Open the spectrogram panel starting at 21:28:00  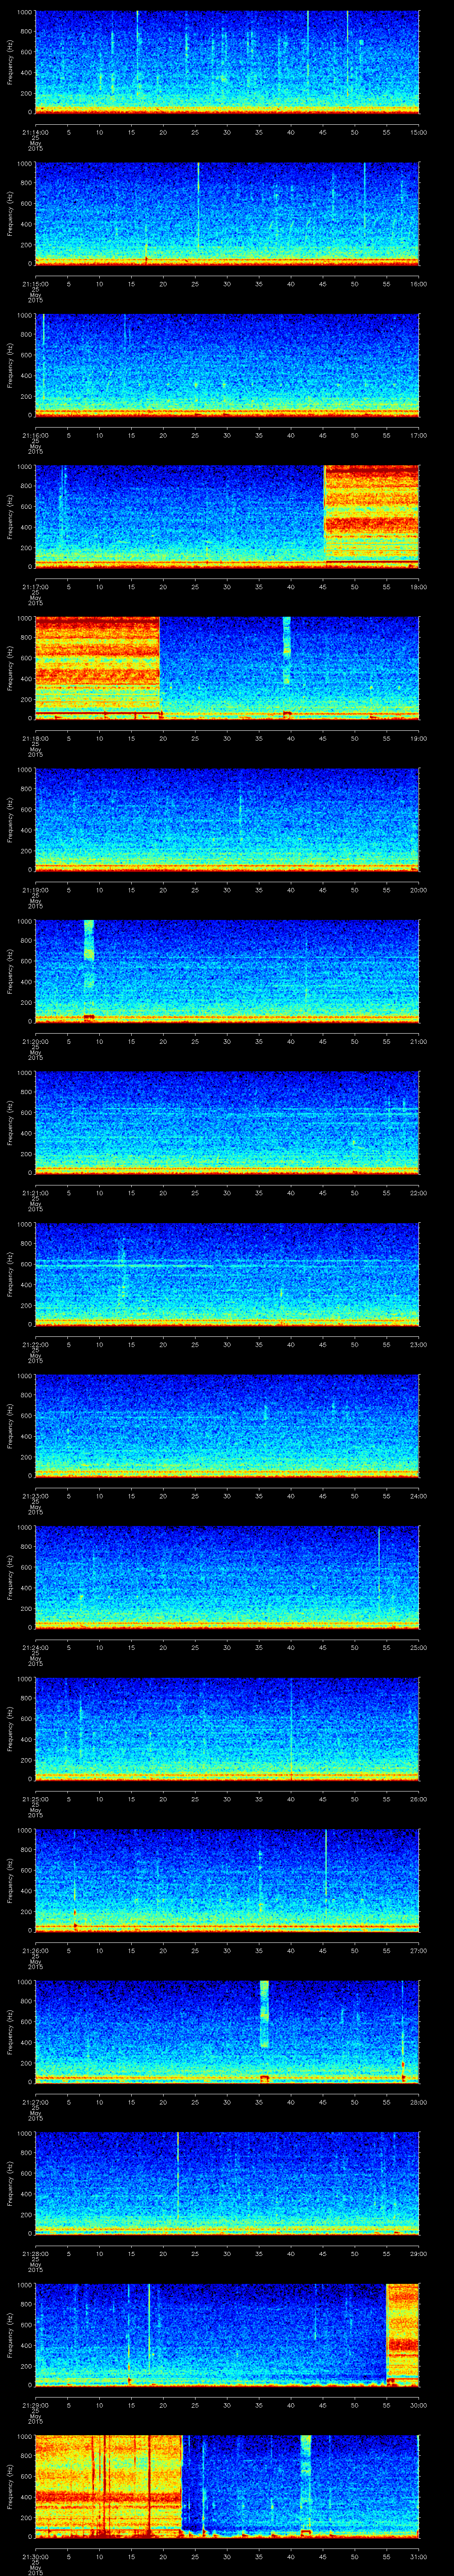coord(227,2184)
